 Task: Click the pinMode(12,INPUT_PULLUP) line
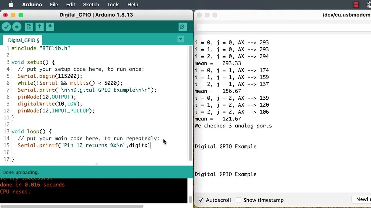click(56, 111)
